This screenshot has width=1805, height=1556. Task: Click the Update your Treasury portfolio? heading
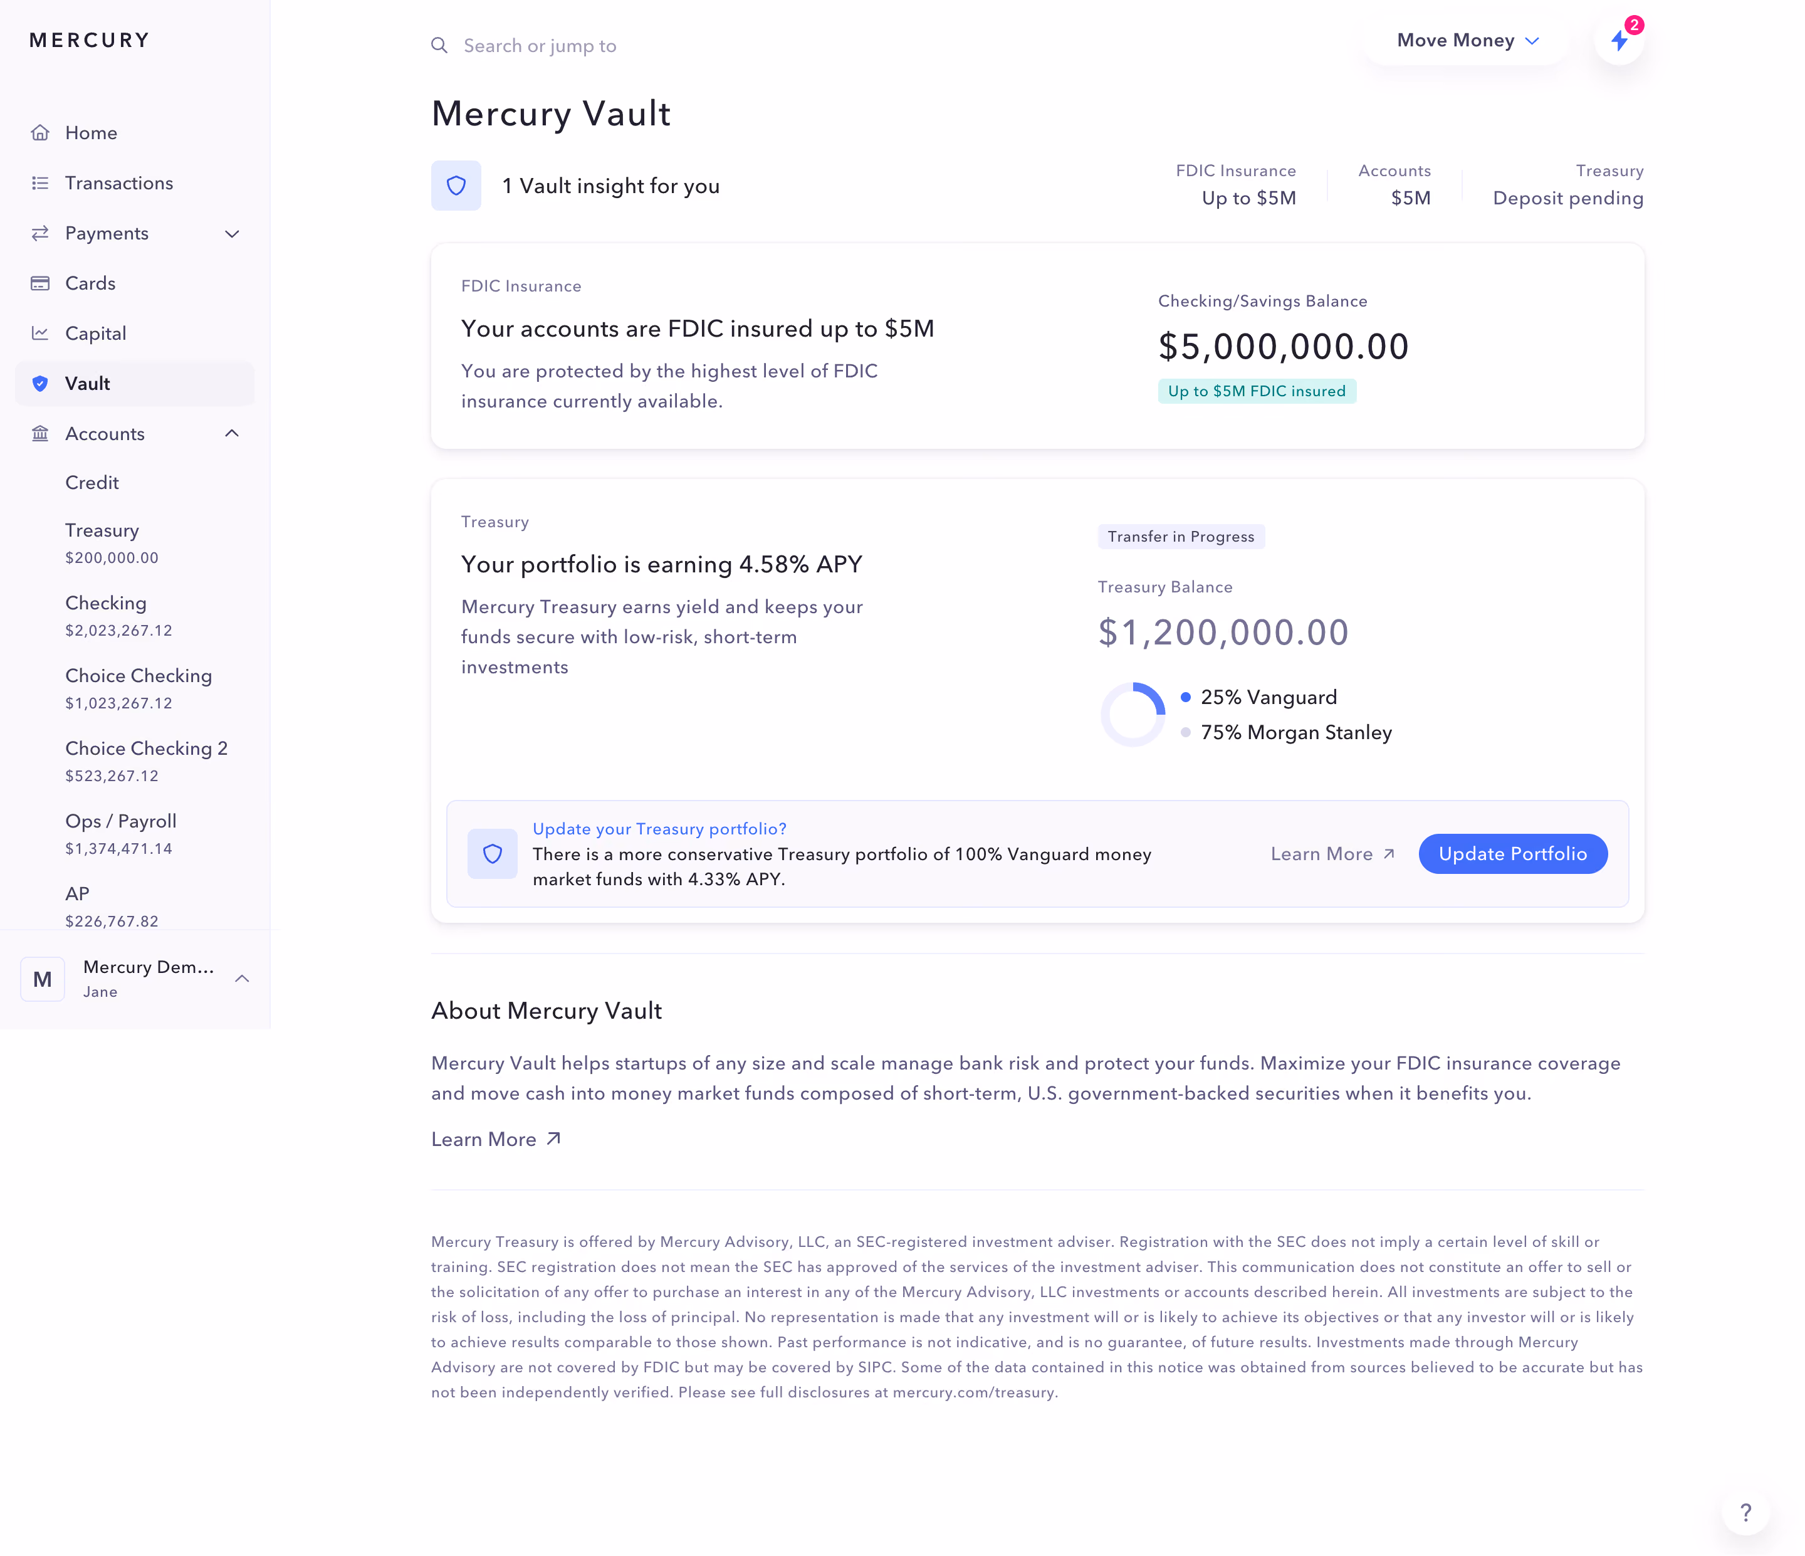tap(659, 829)
